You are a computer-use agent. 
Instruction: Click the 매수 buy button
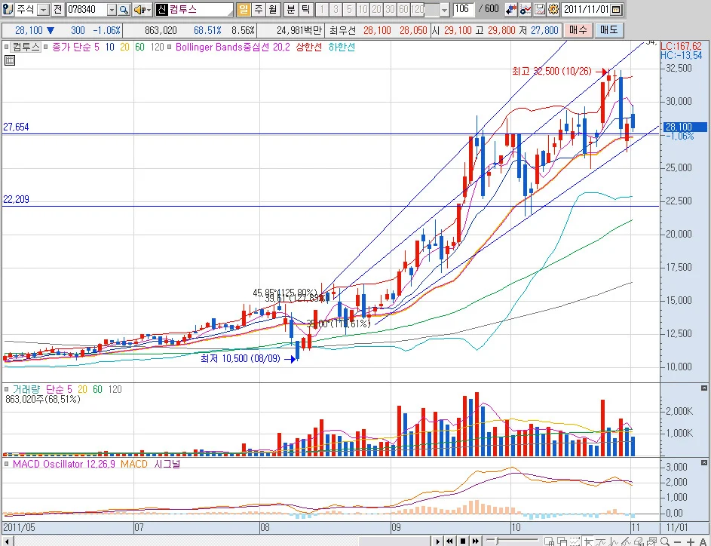(x=578, y=30)
